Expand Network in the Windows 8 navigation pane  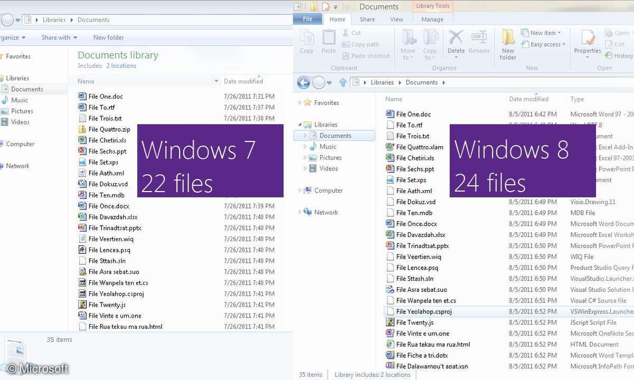coord(300,213)
